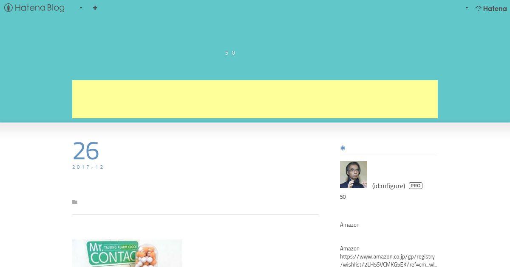Open the blog title containing 50
Image resolution: width=510 pixels, height=267 pixels.
[230, 53]
